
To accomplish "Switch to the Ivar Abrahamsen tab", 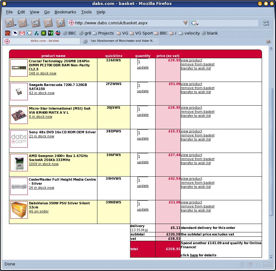I will (x=120, y=41).
